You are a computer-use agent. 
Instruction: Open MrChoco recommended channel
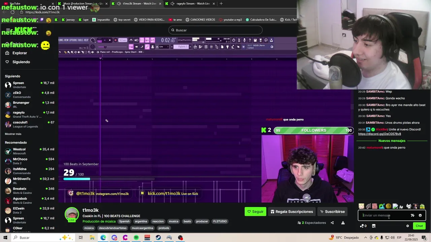tap(29, 161)
